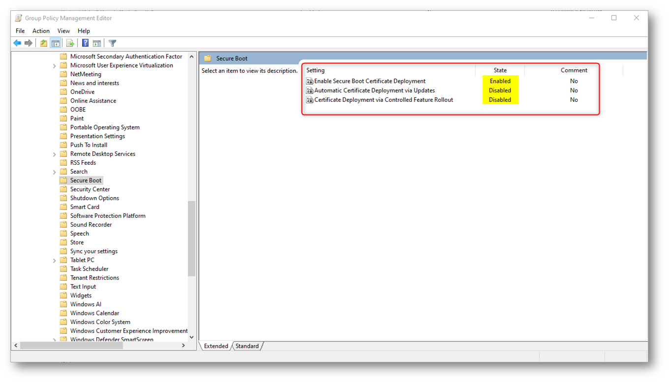This screenshot has height=383, width=669.
Task: Select Software Protection Platform in the tree
Action: click(x=108, y=216)
